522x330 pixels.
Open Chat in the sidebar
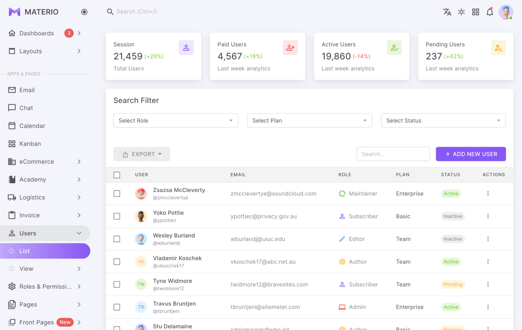pos(45,108)
